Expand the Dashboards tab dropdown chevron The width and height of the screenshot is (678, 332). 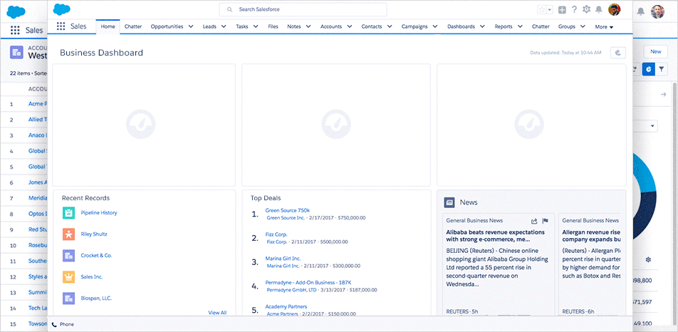pos(482,26)
